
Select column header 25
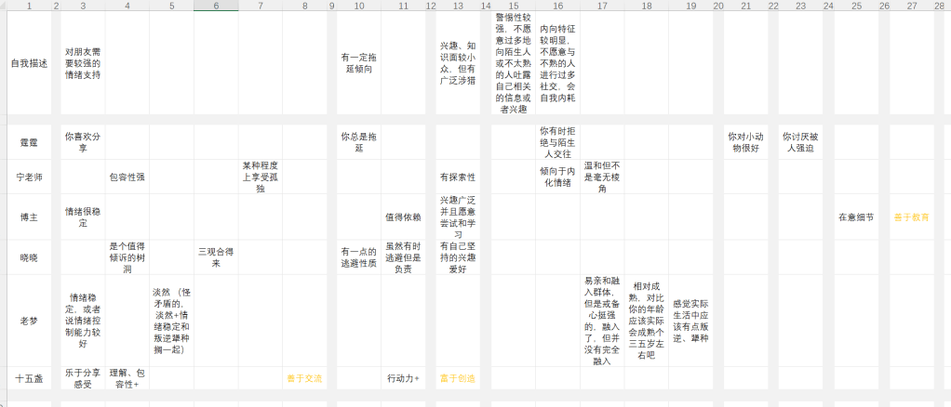click(x=856, y=6)
